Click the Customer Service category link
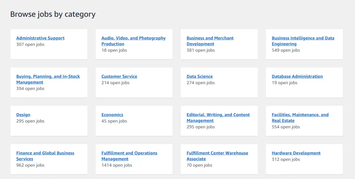Screen dimensions: 355x179 119,76
